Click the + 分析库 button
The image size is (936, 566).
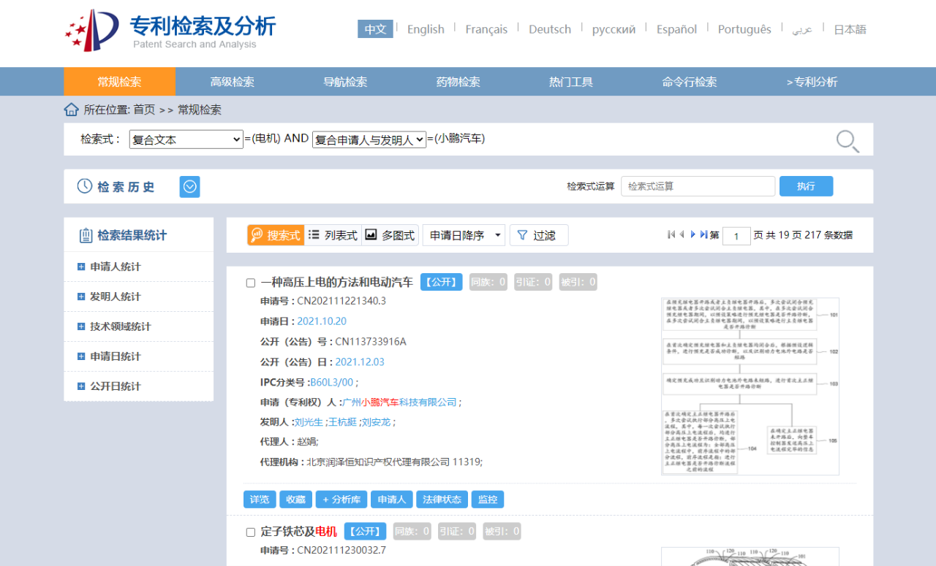[341, 500]
